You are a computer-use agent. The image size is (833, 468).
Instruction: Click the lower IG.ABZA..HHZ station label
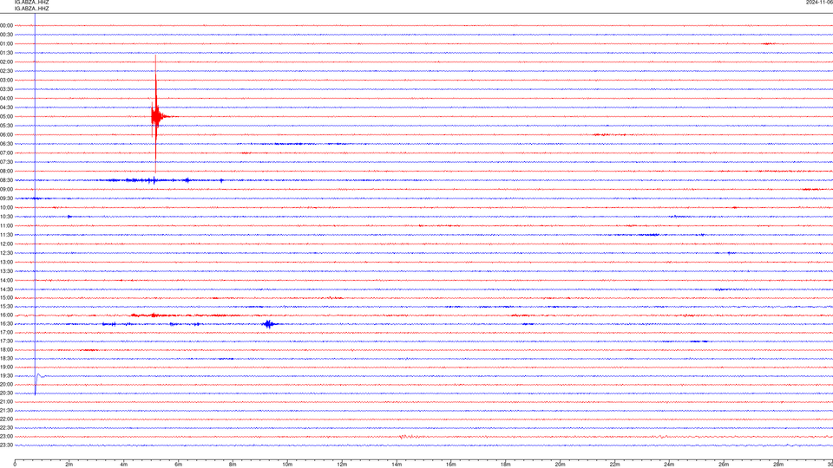pyautogui.click(x=32, y=9)
